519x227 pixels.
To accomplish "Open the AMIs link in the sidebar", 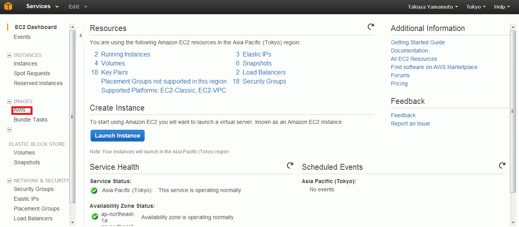I will coord(20,110).
